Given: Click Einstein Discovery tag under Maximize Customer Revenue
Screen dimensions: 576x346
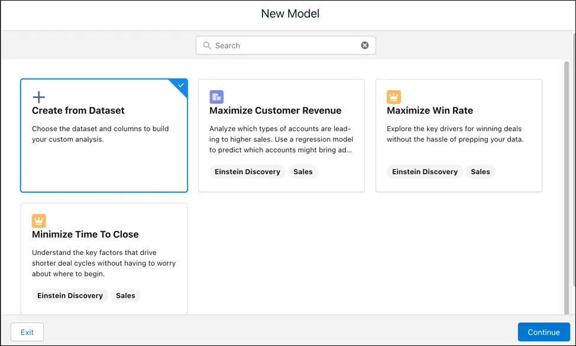Looking at the screenshot, I should coord(247,172).
